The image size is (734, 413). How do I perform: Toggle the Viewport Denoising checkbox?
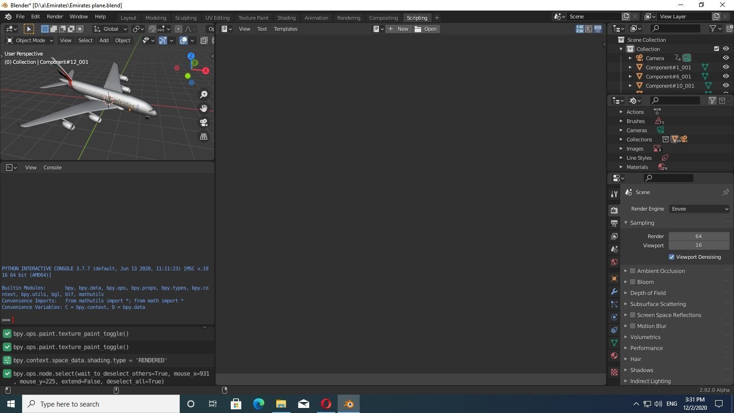(672, 257)
